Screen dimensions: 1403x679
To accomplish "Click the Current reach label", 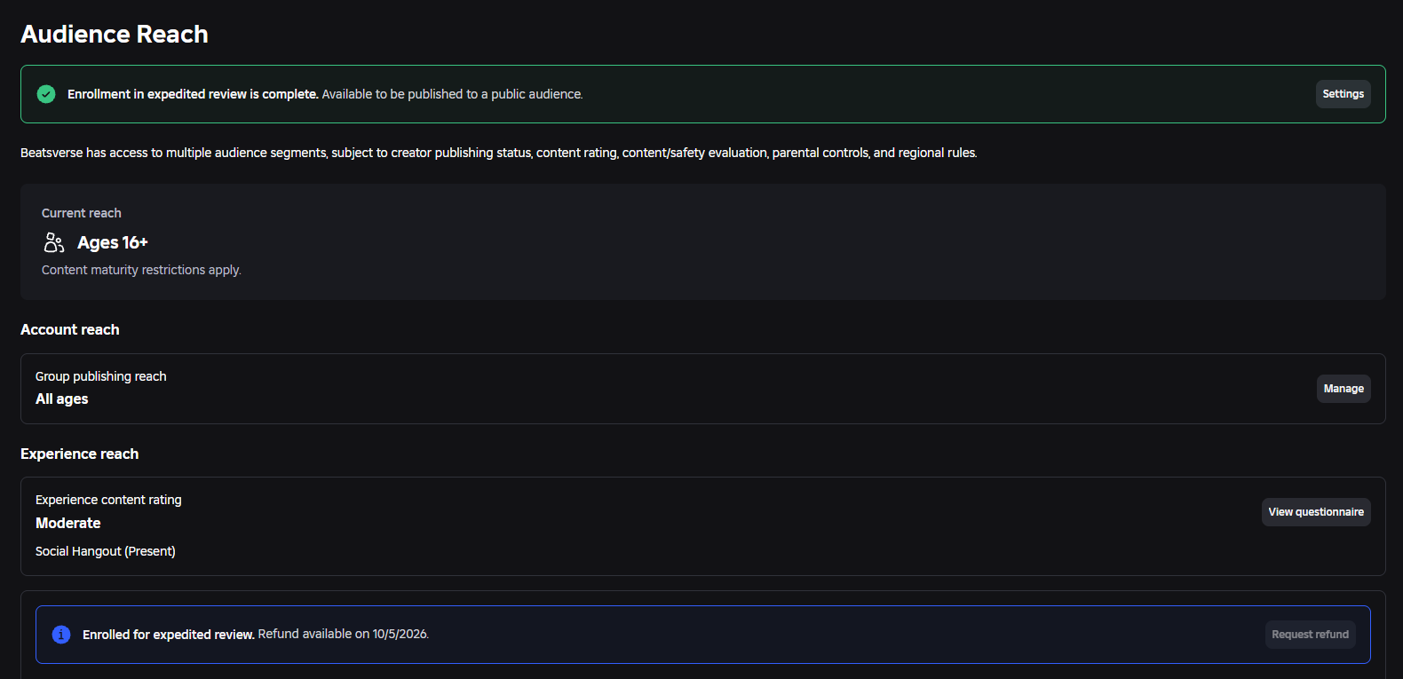I will point(82,213).
